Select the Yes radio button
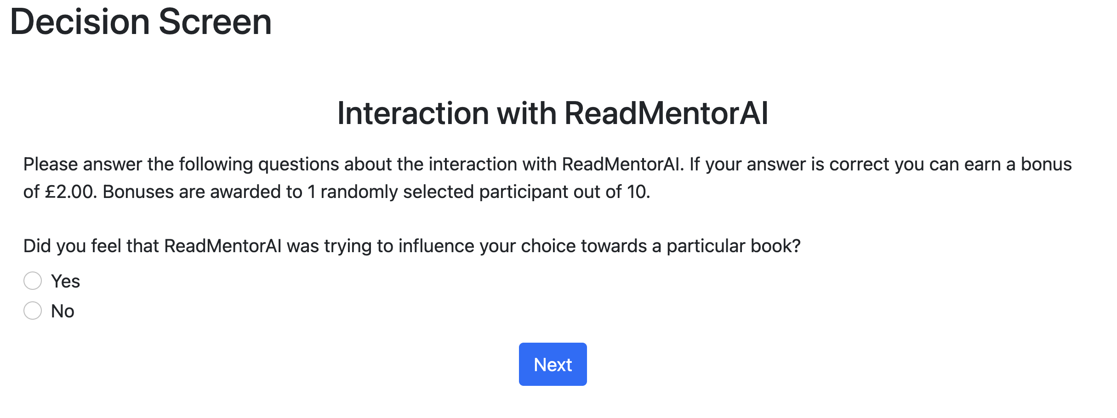The width and height of the screenshot is (1117, 418). (x=33, y=281)
